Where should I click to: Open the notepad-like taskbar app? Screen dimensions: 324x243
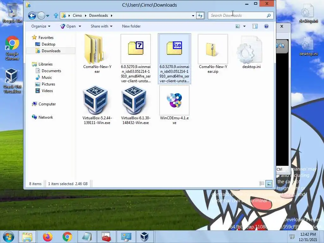[x=87, y=237]
